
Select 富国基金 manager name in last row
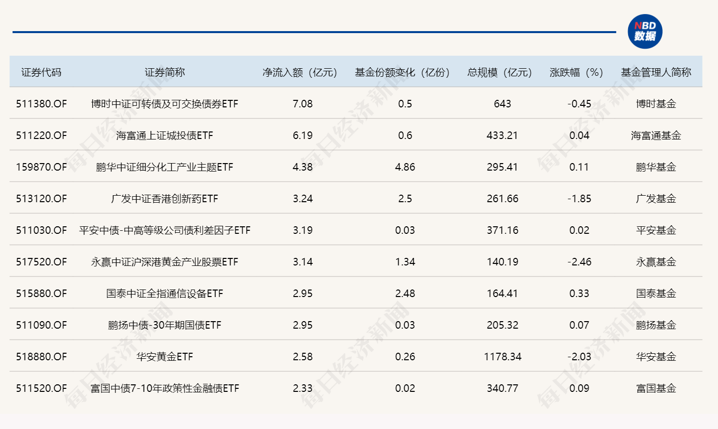[655, 388]
